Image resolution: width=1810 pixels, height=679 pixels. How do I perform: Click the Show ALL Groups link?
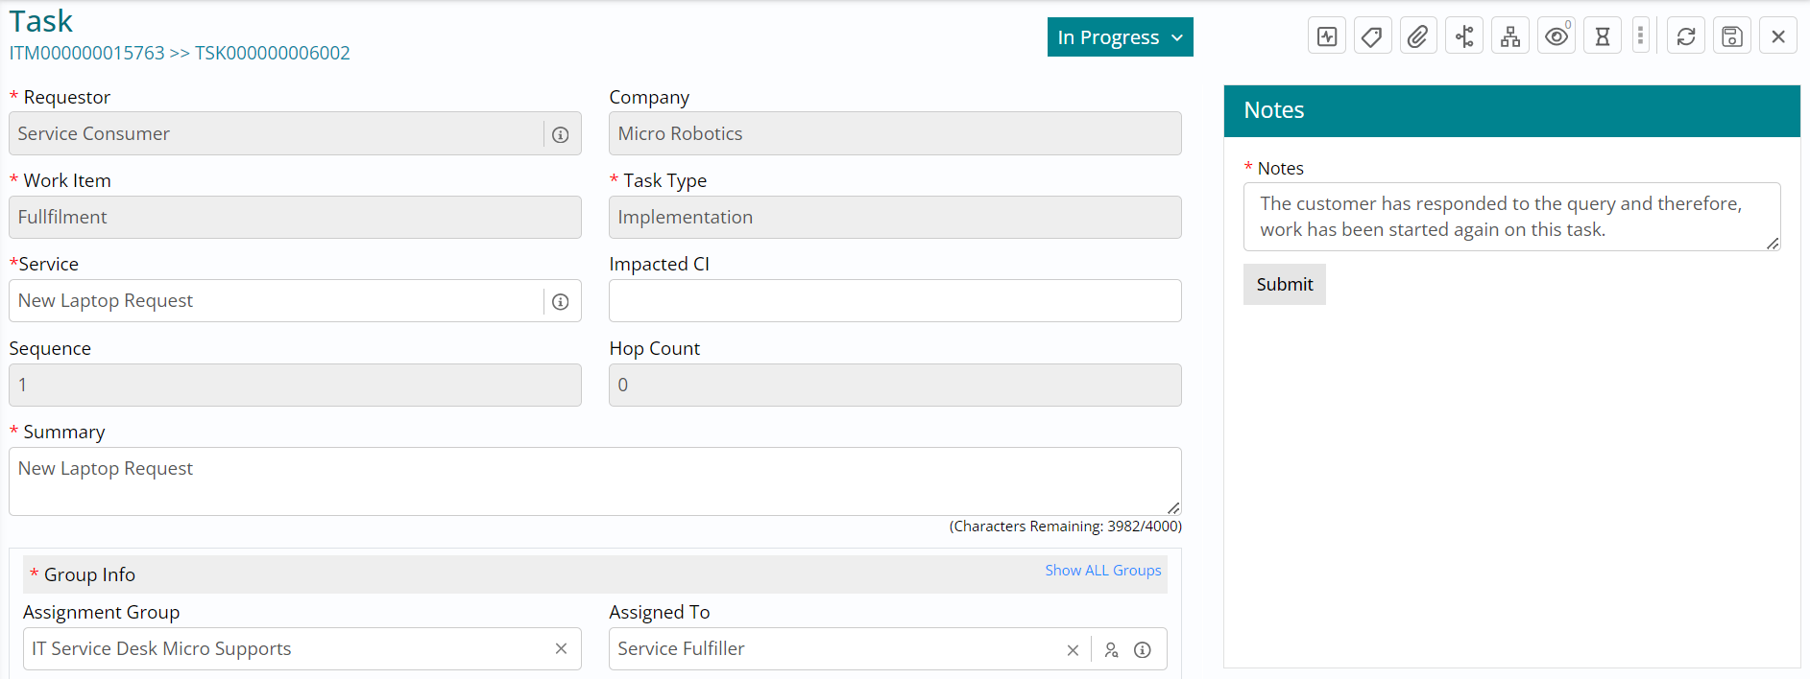pyautogui.click(x=1102, y=571)
